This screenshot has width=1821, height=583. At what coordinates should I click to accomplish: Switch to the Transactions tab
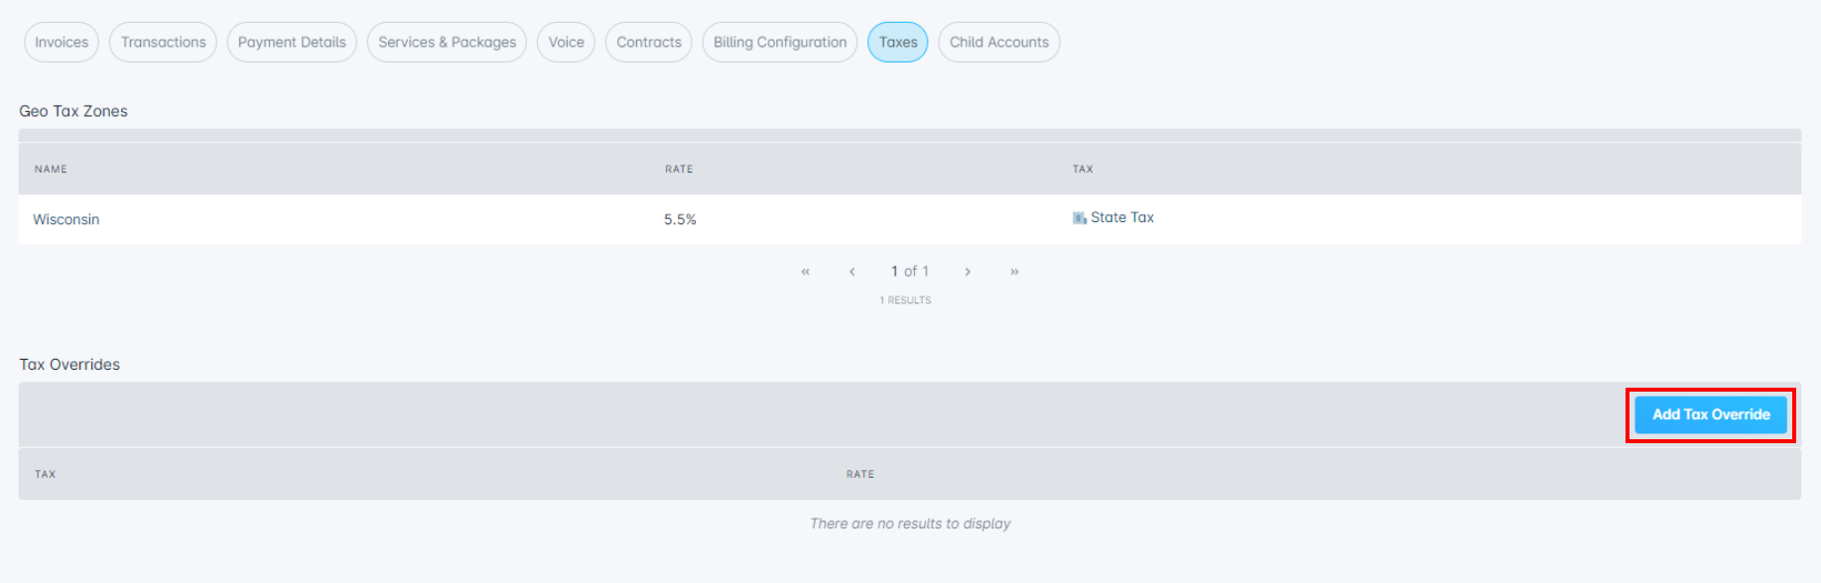coord(163,43)
